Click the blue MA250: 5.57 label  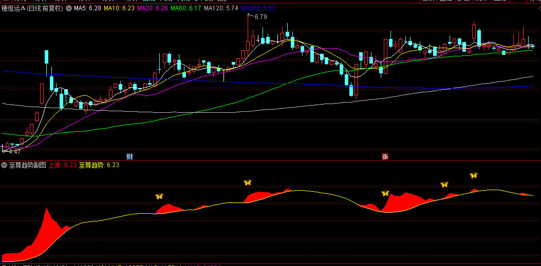258,8
